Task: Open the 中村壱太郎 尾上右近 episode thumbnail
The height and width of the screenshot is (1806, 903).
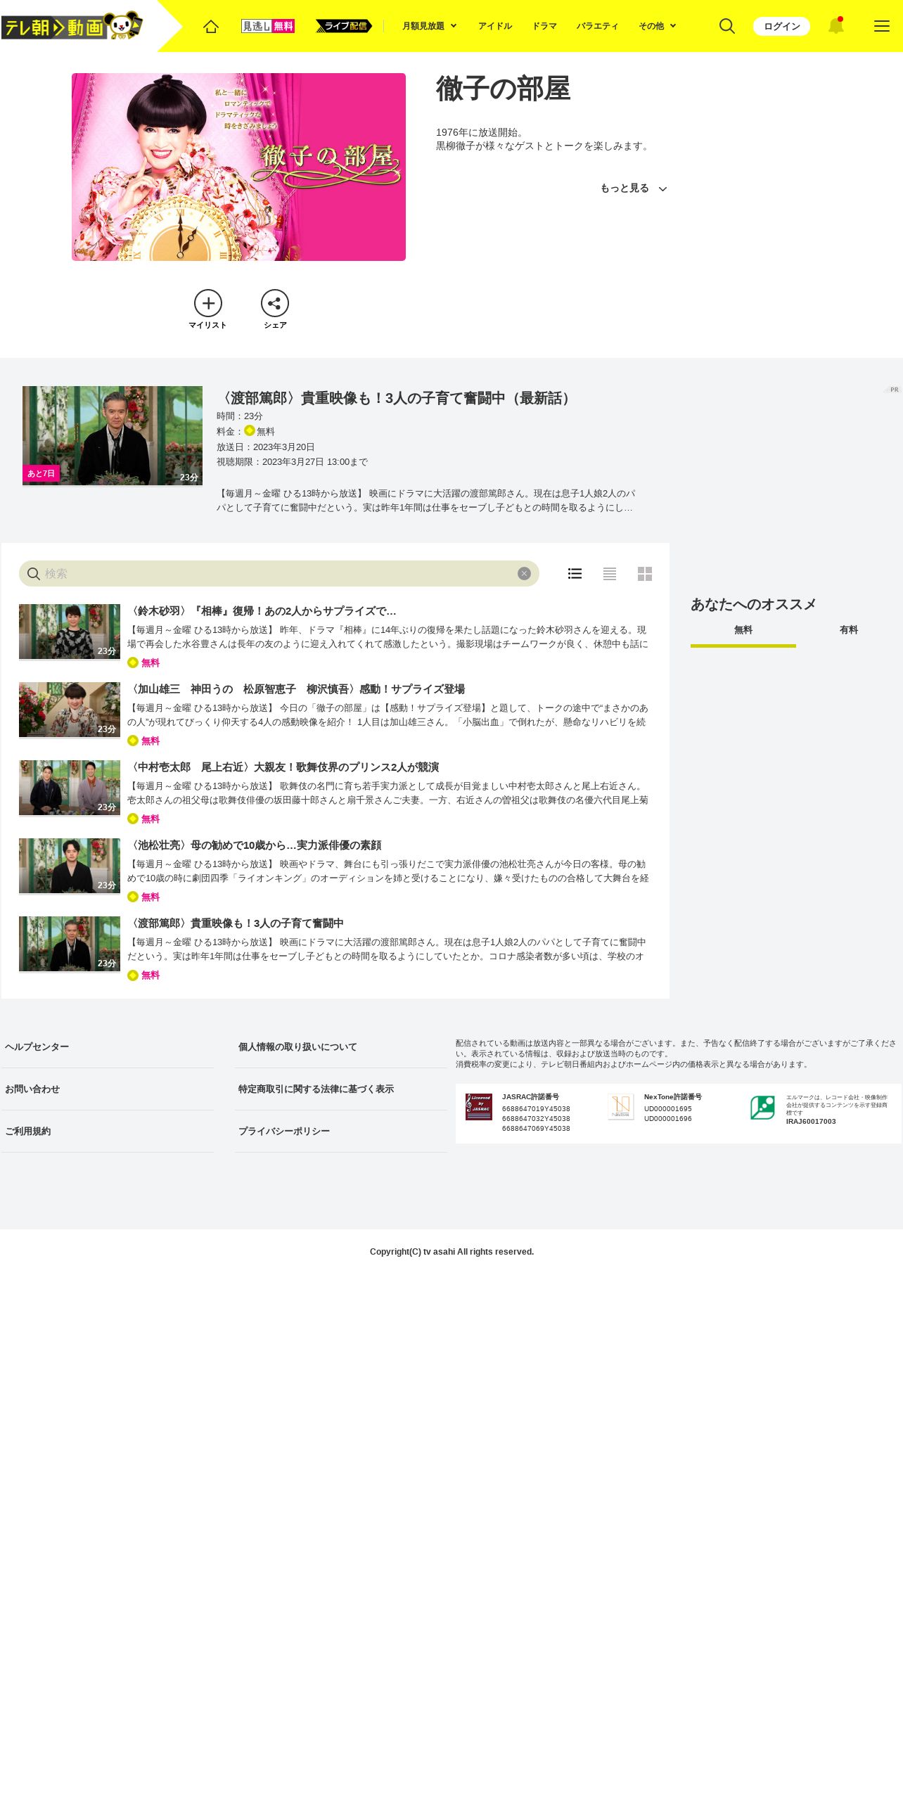Action: pos(70,788)
